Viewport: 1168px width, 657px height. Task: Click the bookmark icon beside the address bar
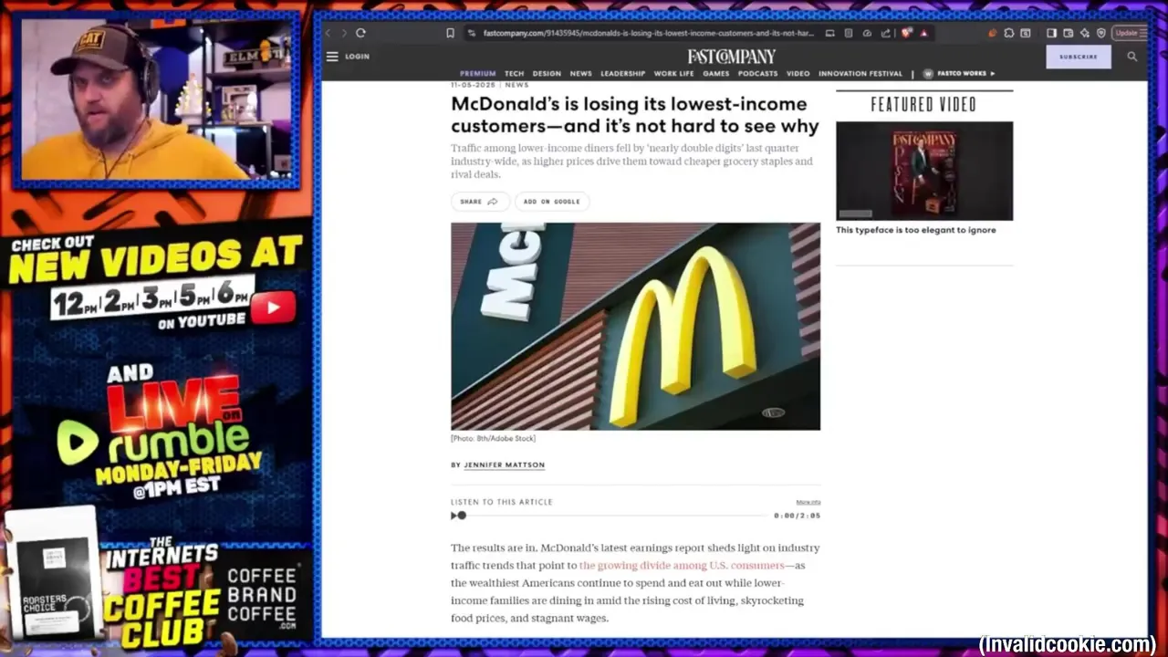pos(450,33)
